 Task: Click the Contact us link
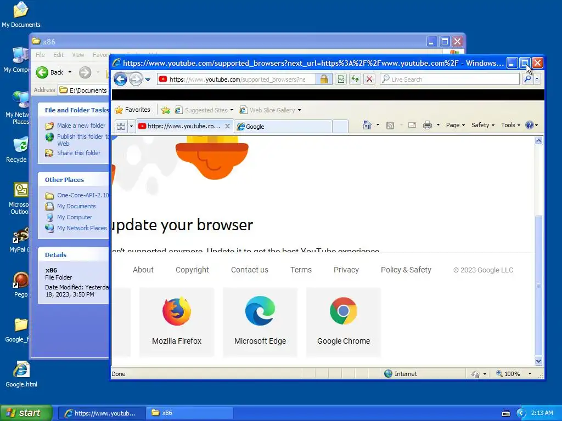point(250,270)
